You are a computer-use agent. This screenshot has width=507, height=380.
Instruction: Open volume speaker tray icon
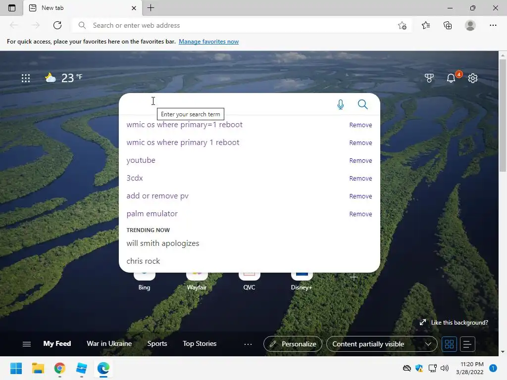click(x=445, y=368)
